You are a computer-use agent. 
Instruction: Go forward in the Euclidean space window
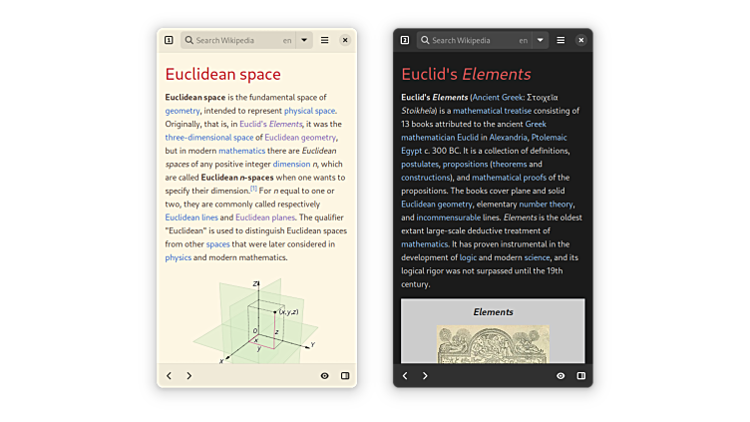point(189,376)
